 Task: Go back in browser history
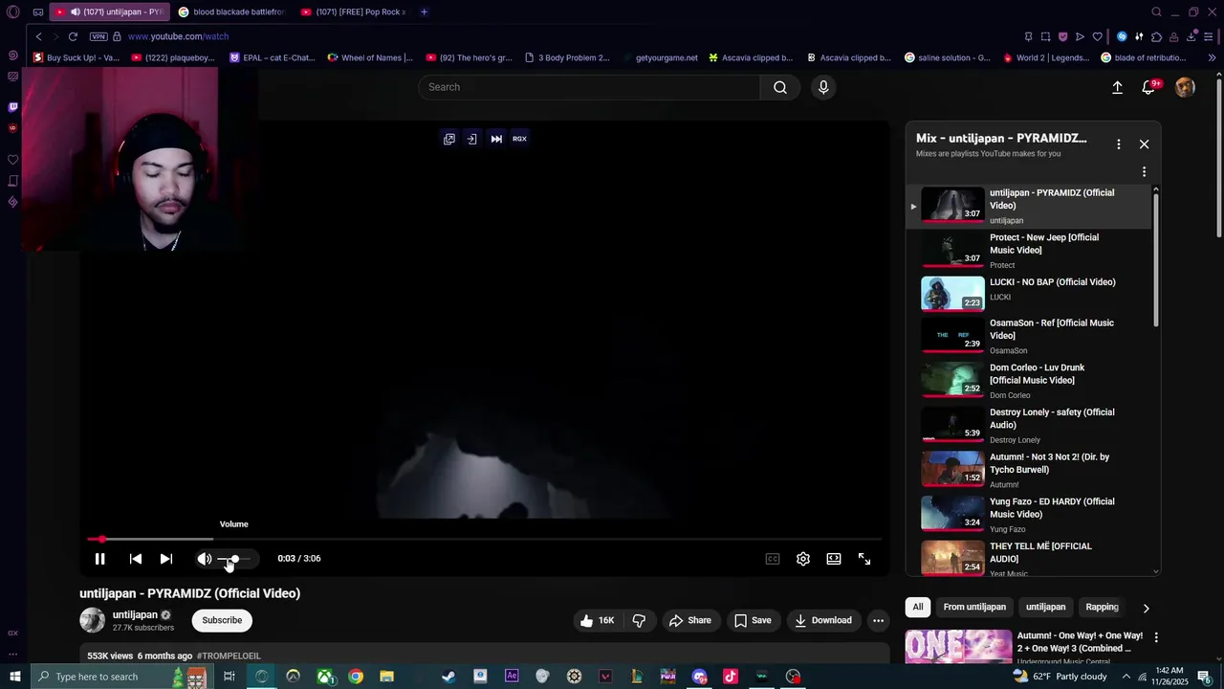[x=38, y=36]
